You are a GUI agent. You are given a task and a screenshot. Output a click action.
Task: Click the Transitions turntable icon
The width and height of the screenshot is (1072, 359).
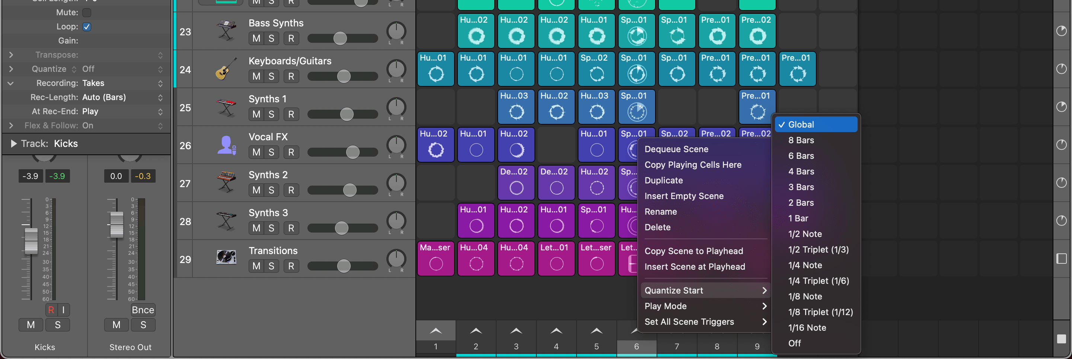pyautogui.click(x=226, y=258)
